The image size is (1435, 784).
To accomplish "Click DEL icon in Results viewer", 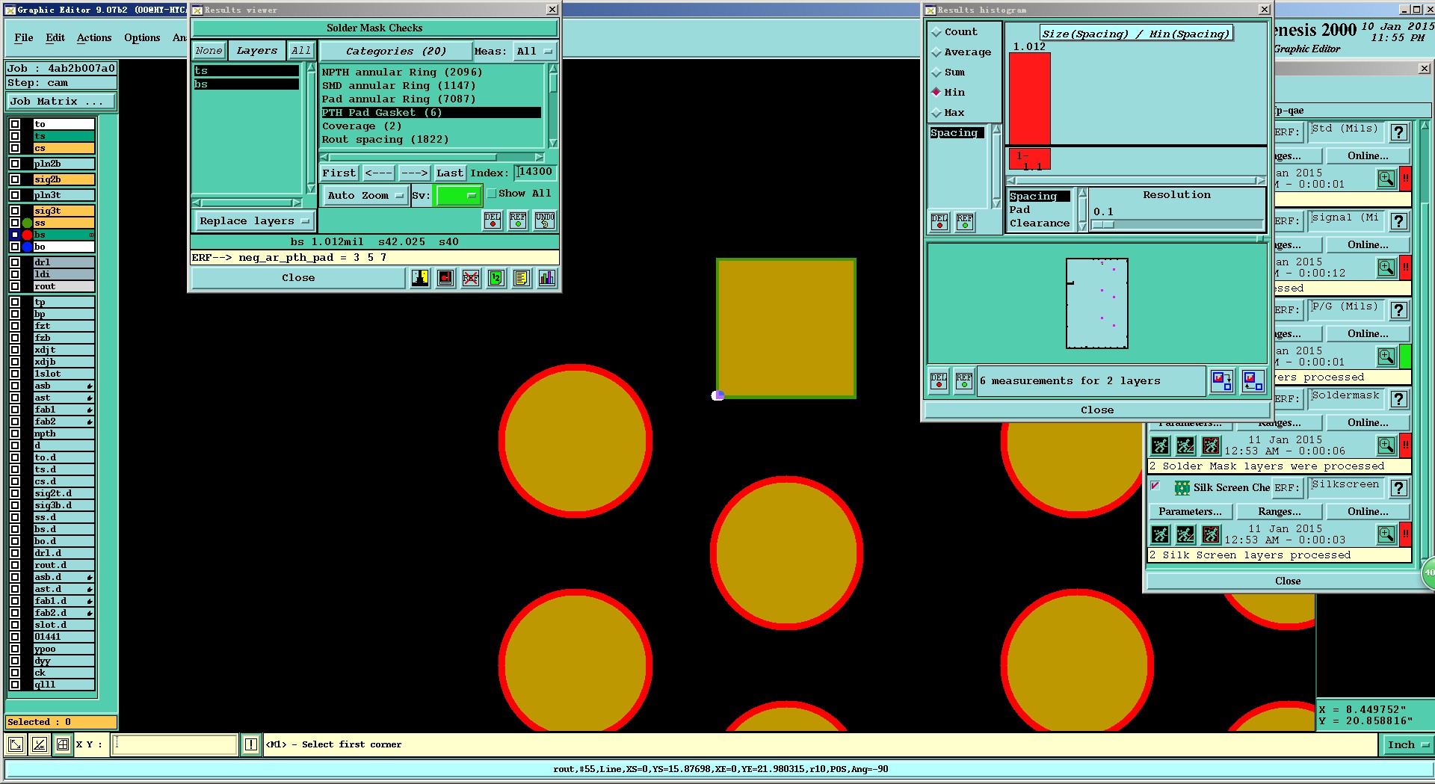I will [x=493, y=220].
